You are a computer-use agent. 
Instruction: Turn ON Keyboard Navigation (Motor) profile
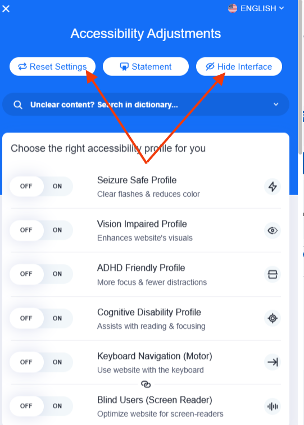coord(57,362)
